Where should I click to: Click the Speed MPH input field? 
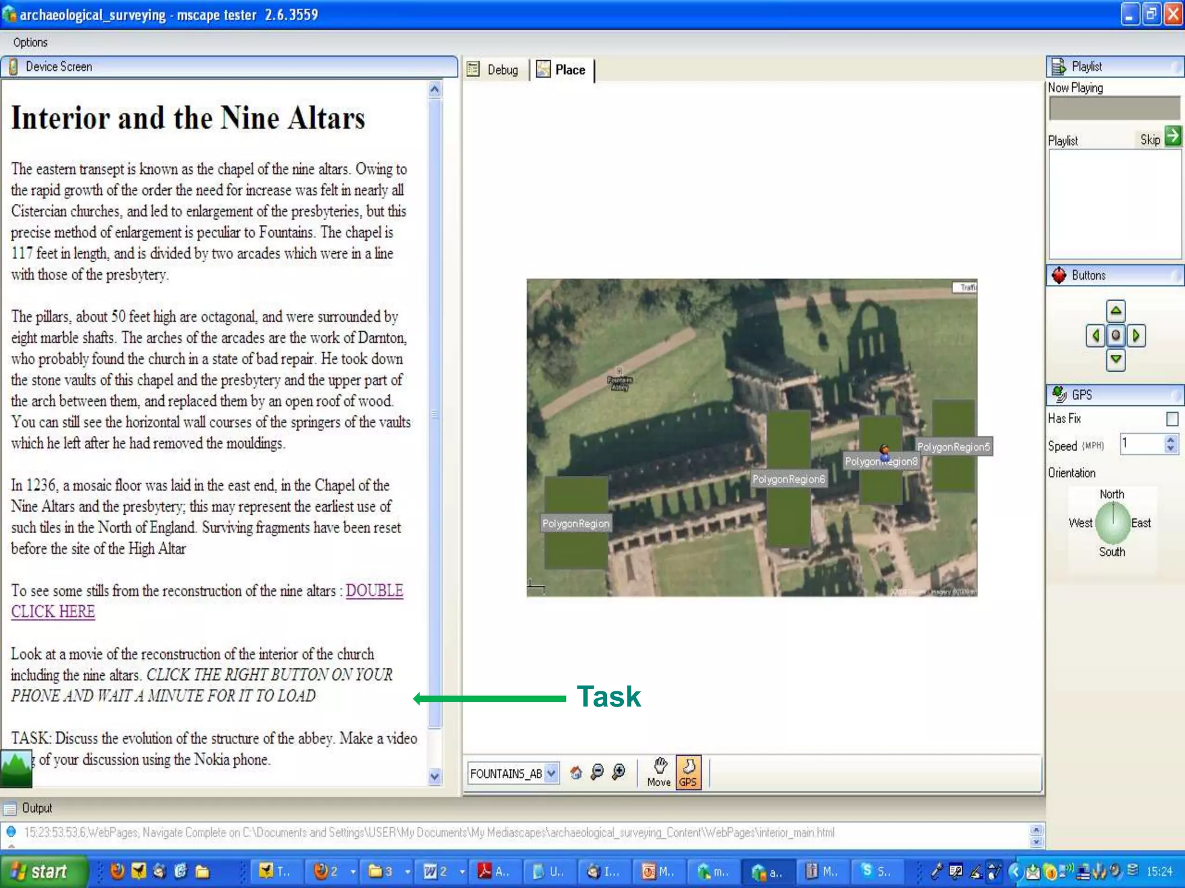tap(1142, 444)
